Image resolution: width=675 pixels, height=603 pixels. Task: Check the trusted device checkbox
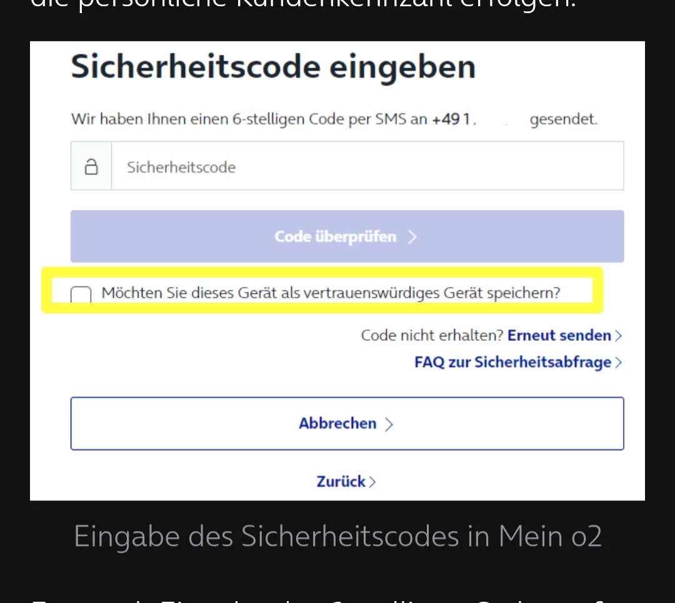(x=81, y=294)
